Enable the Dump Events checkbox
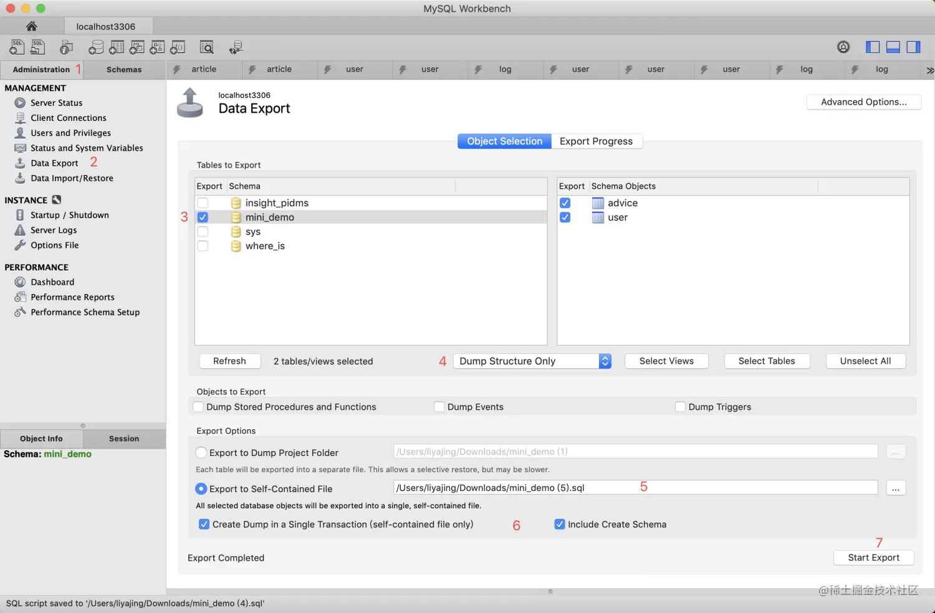Image resolution: width=935 pixels, height=613 pixels. [439, 407]
